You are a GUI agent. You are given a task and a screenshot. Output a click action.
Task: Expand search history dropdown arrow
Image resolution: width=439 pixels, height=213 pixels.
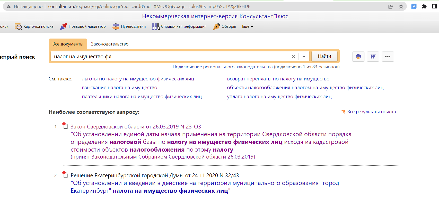(x=304, y=57)
